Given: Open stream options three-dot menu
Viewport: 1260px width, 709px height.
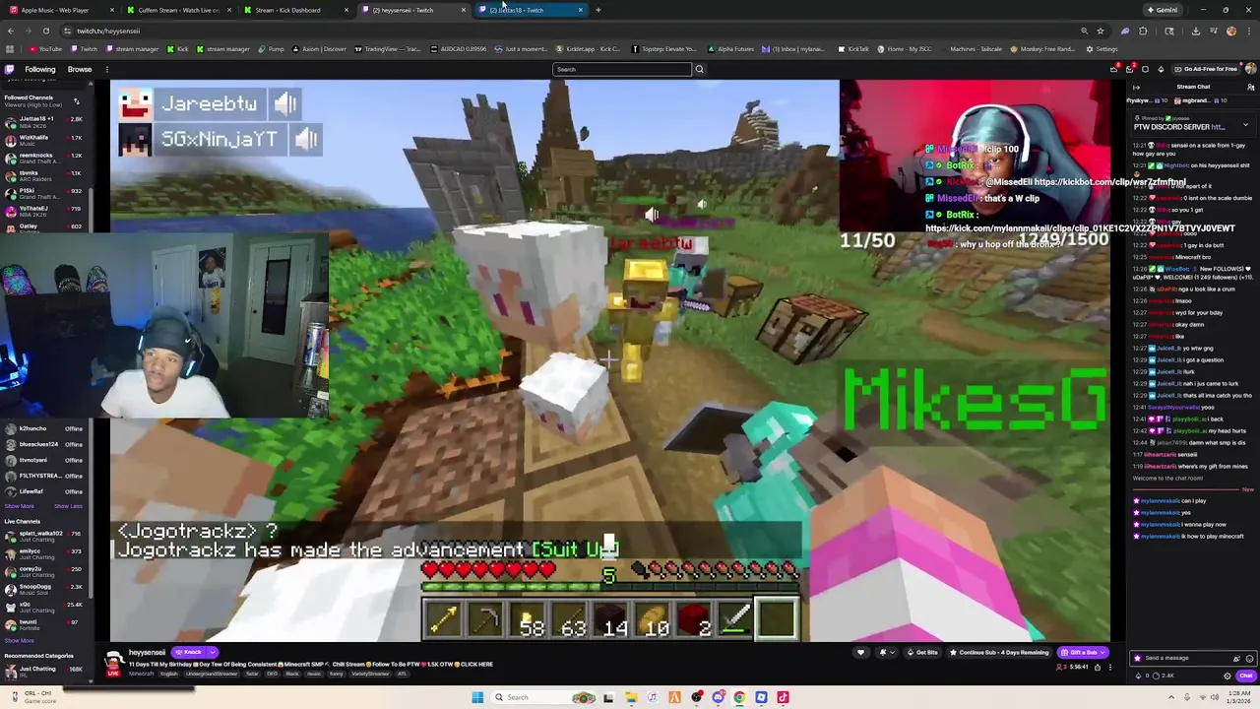Looking at the screenshot, I should (1110, 667).
